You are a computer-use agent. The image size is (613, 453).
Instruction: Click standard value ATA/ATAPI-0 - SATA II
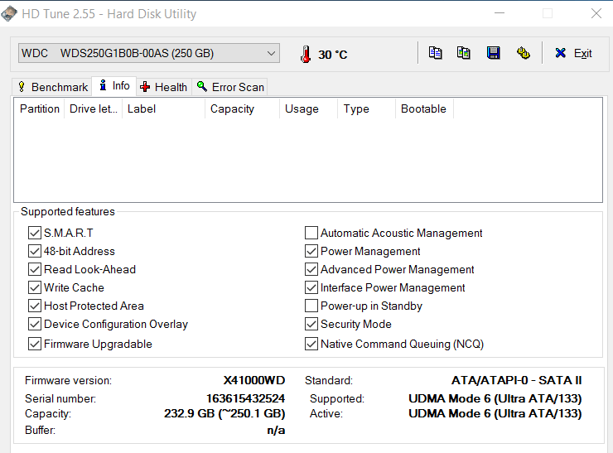(x=516, y=380)
